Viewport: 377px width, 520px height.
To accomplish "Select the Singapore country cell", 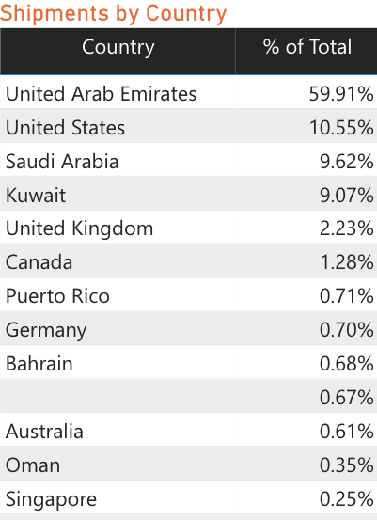I will point(118,498).
